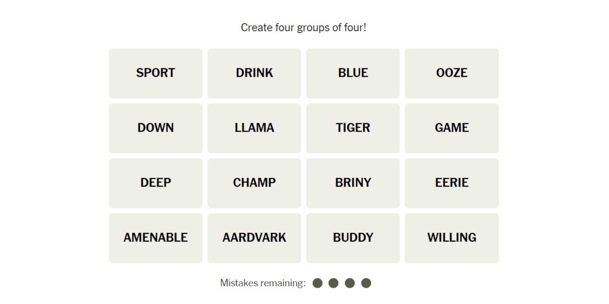Click the 'Mistakes remaining:' label
609x304 pixels.
point(263,283)
